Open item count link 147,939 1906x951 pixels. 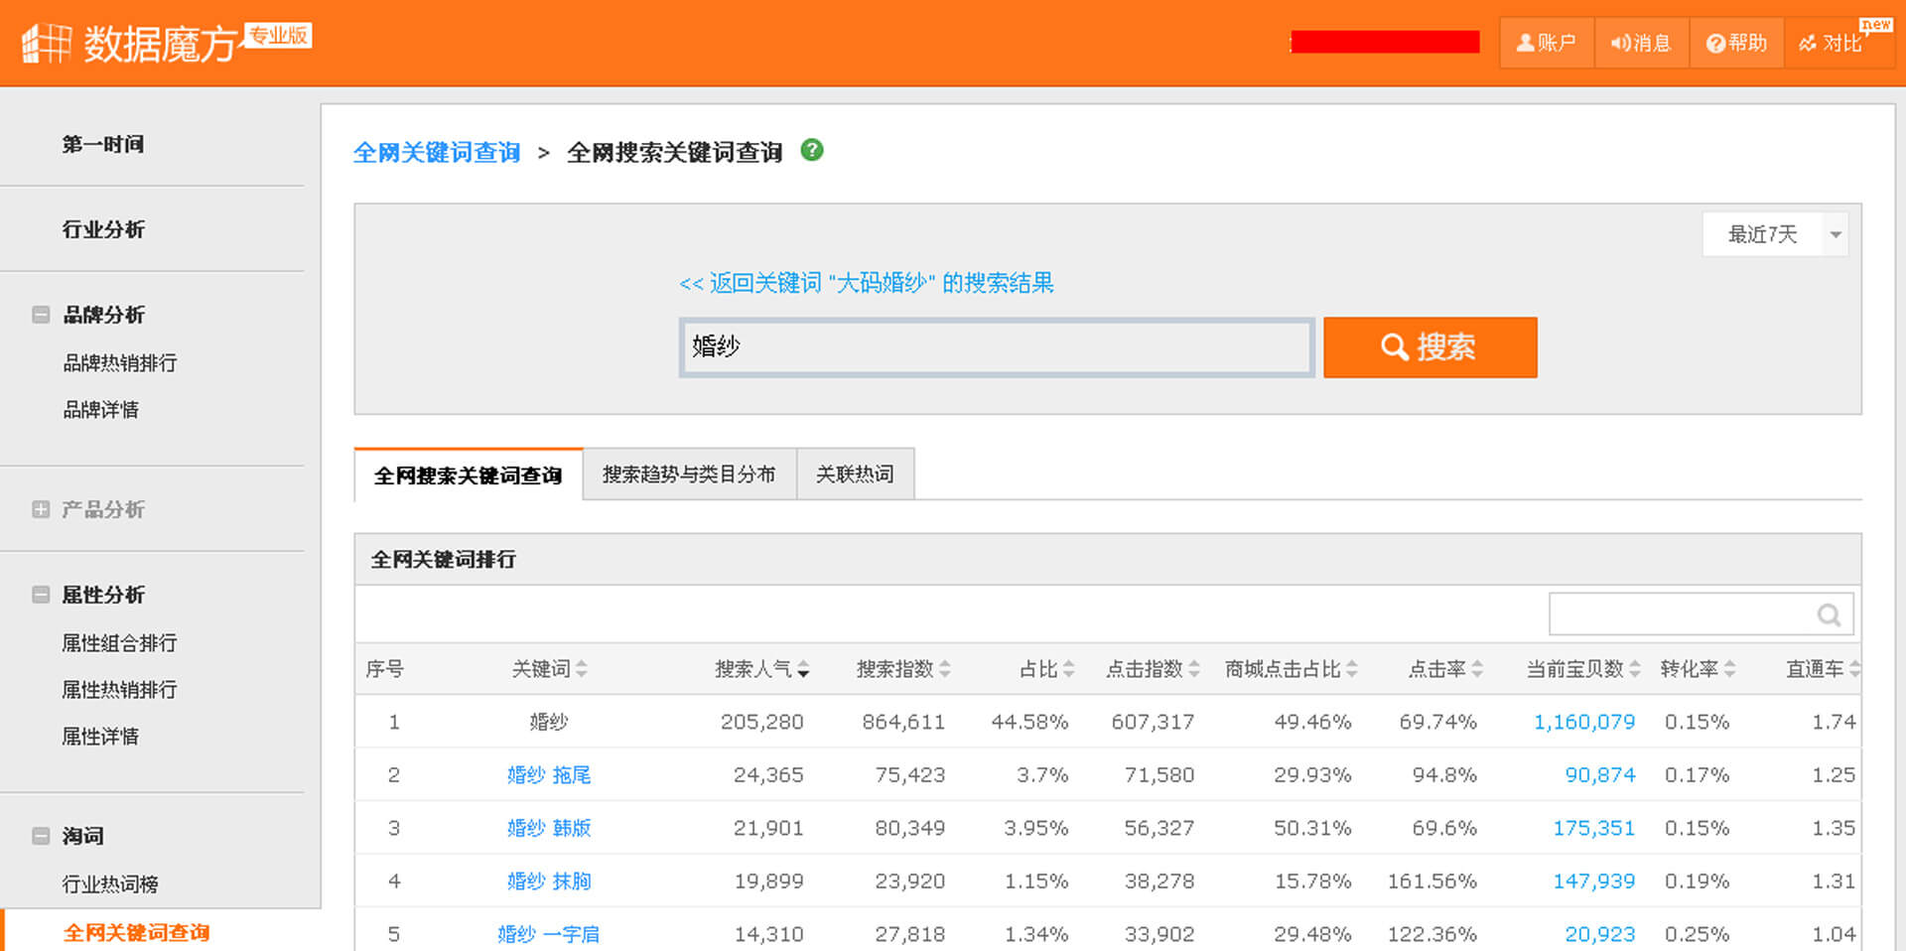tap(1593, 882)
